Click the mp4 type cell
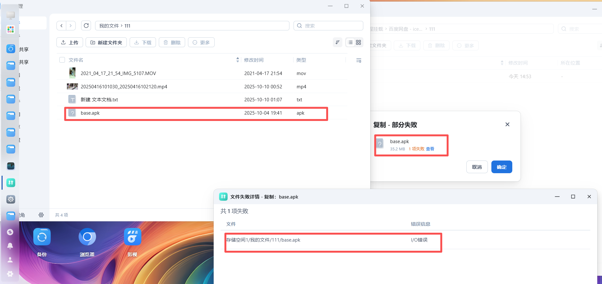Viewport: 602px width, 284px height. tap(301, 87)
